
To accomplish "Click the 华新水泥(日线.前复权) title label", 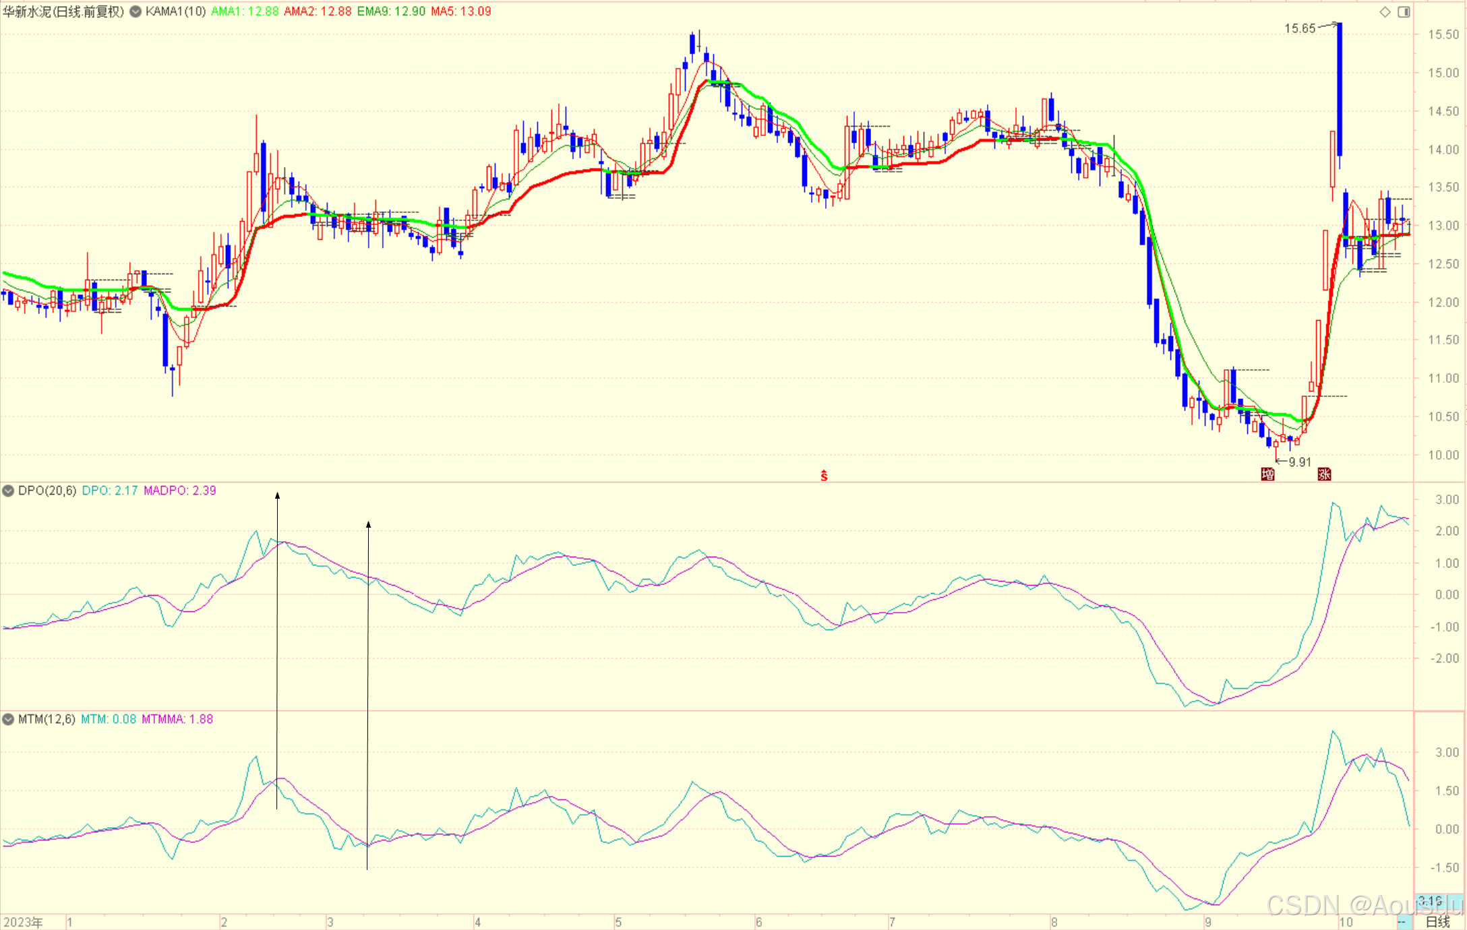I will pyautogui.click(x=63, y=11).
